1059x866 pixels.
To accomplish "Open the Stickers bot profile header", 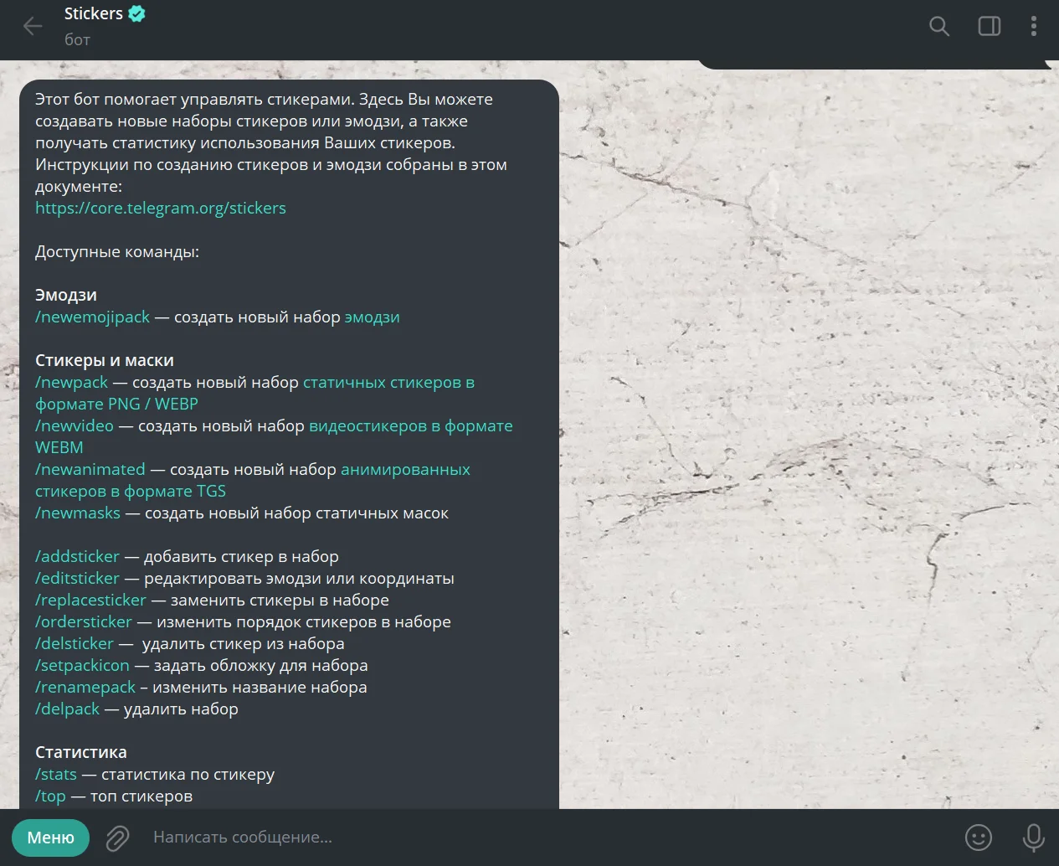I will click(x=105, y=26).
